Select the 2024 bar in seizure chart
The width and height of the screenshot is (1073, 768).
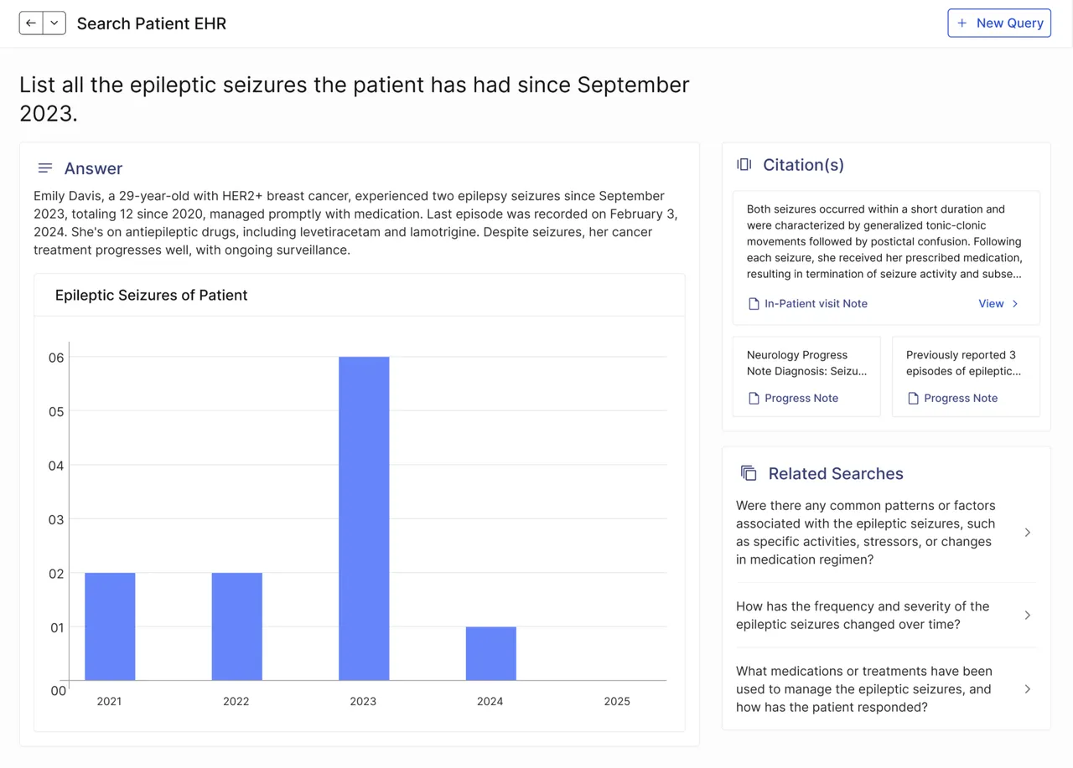pyautogui.click(x=491, y=653)
